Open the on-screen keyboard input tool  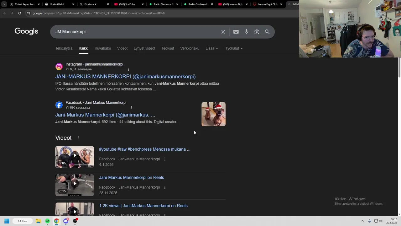pos(236,32)
